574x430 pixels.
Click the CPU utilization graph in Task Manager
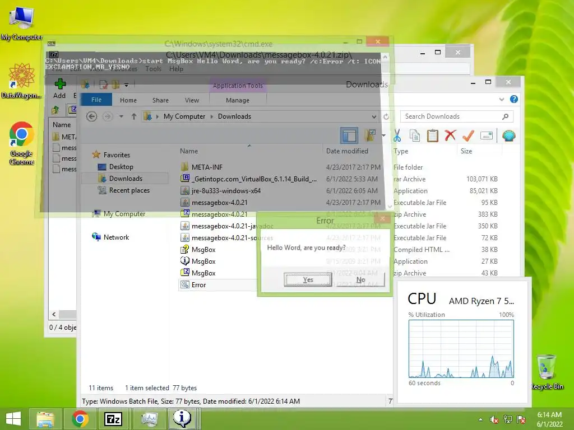461,349
